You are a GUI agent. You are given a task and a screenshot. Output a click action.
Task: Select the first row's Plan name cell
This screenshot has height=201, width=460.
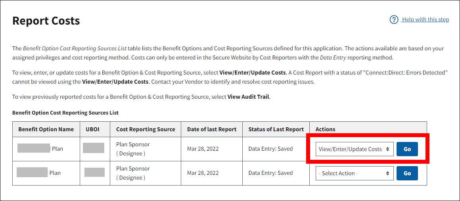[46, 149]
